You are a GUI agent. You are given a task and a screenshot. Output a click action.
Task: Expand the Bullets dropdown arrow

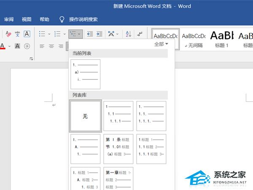(x=49, y=34)
